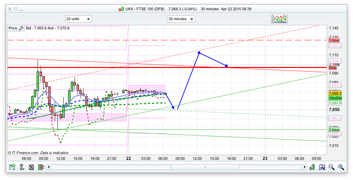353x180 pixels.
Task: Click the chart export icon with green arrow
Action: (12, 167)
